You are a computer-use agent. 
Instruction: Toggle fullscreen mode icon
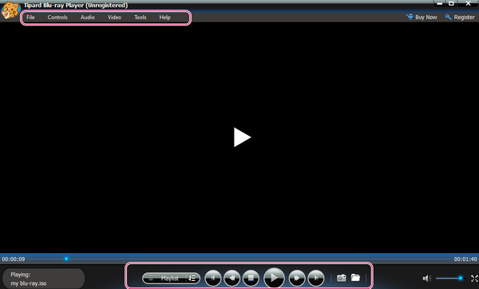474,279
